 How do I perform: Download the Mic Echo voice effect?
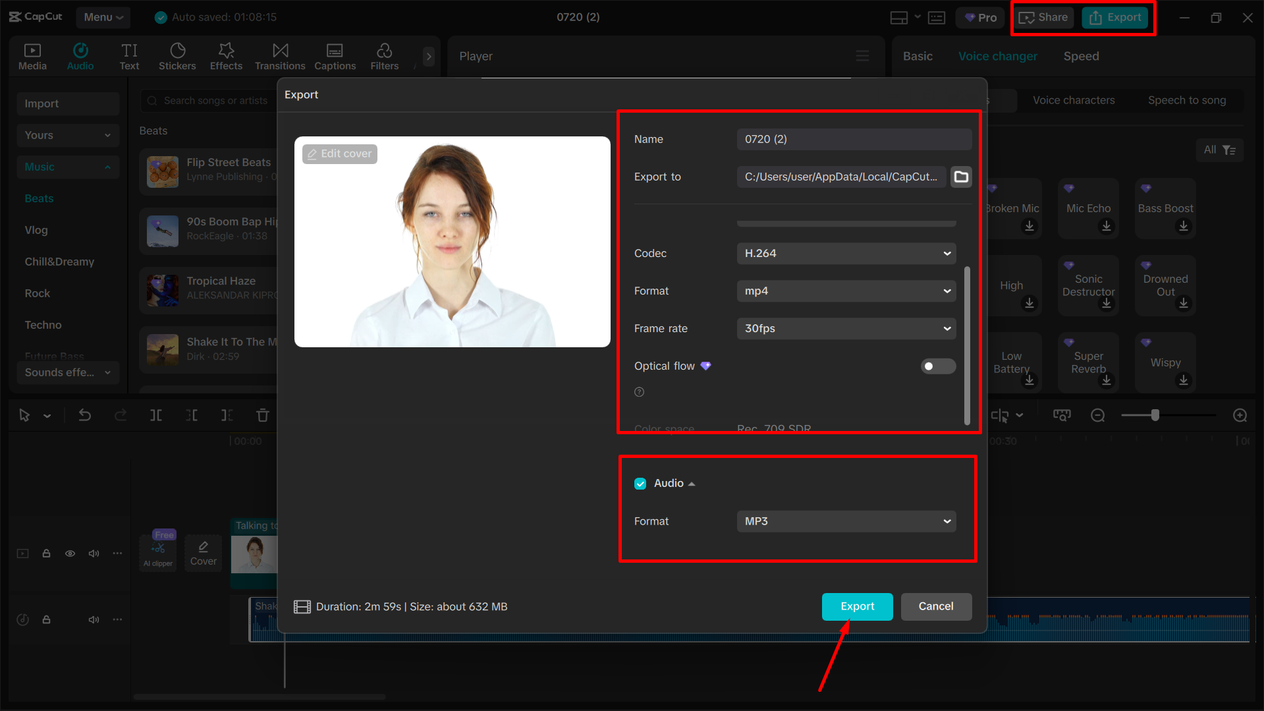[1106, 226]
